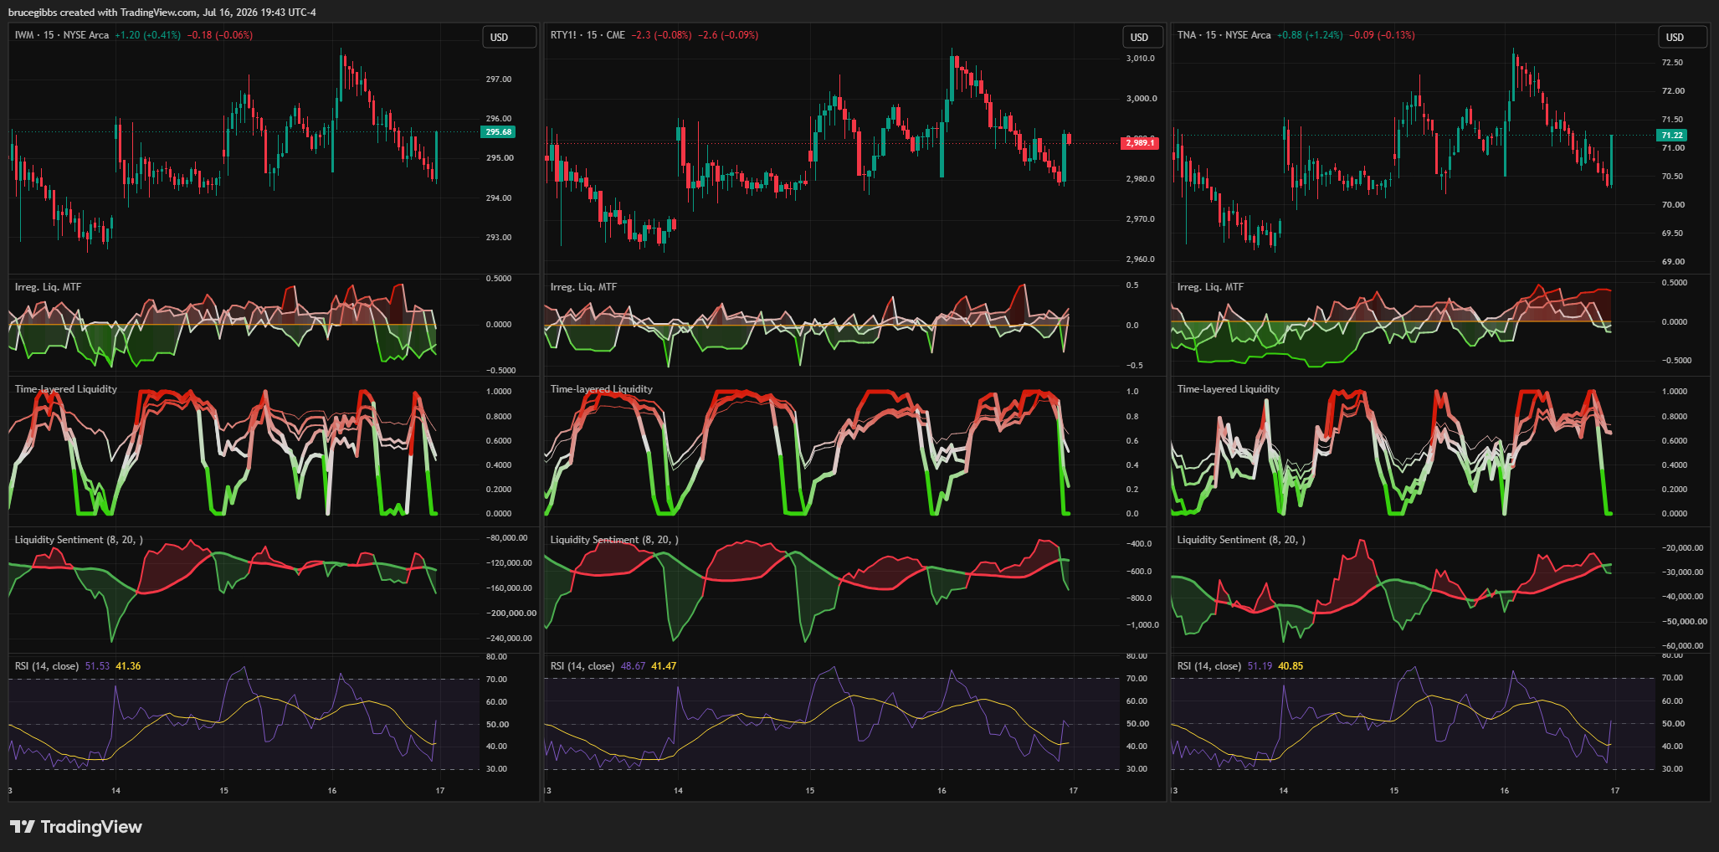
Task: Select the Irreg. Liq. MTF label in the TNA chart
Action: click(x=1210, y=287)
